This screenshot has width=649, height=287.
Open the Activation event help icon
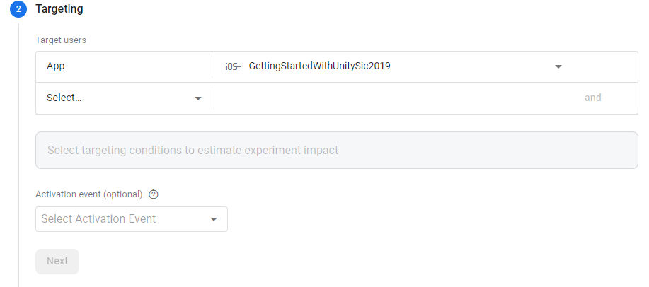(x=154, y=194)
